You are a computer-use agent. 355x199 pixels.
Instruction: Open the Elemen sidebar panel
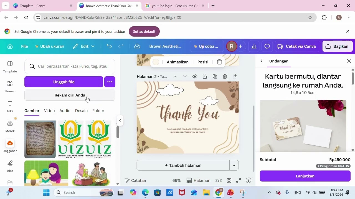tap(10, 87)
